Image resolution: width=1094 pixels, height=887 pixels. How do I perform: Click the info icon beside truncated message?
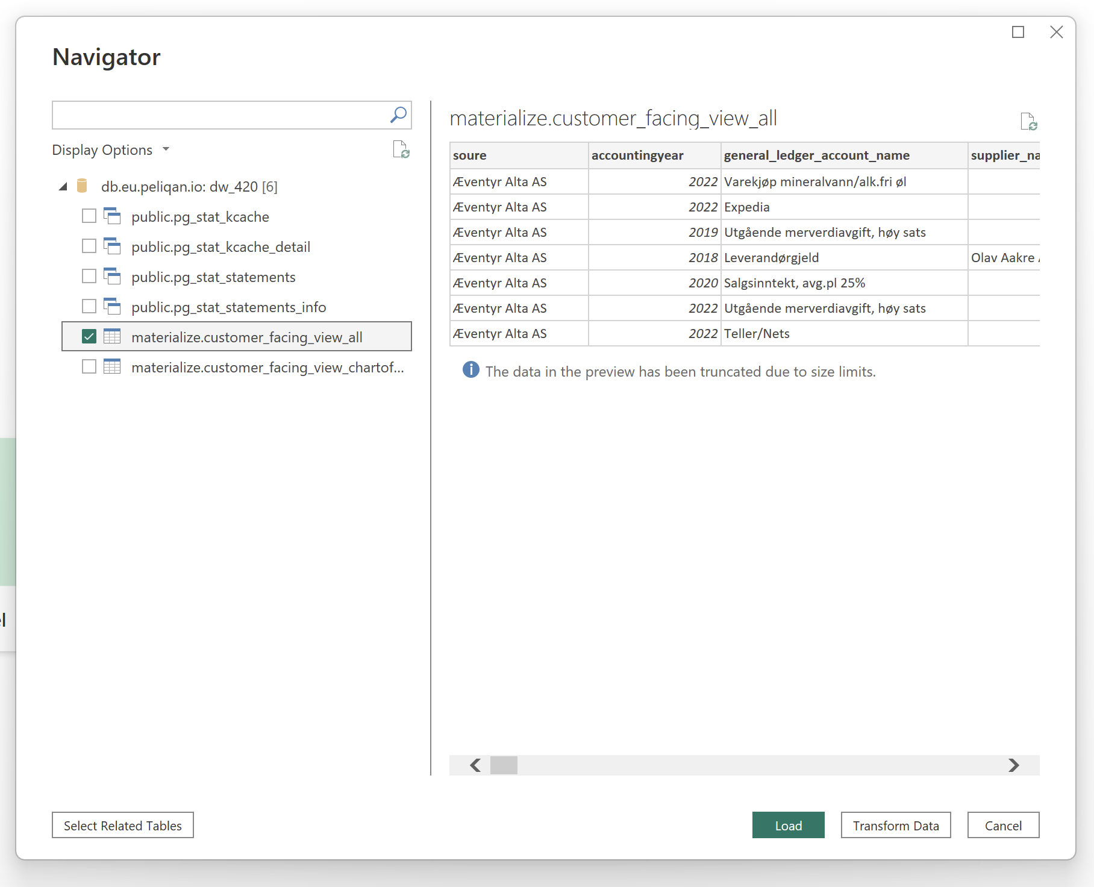click(470, 370)
